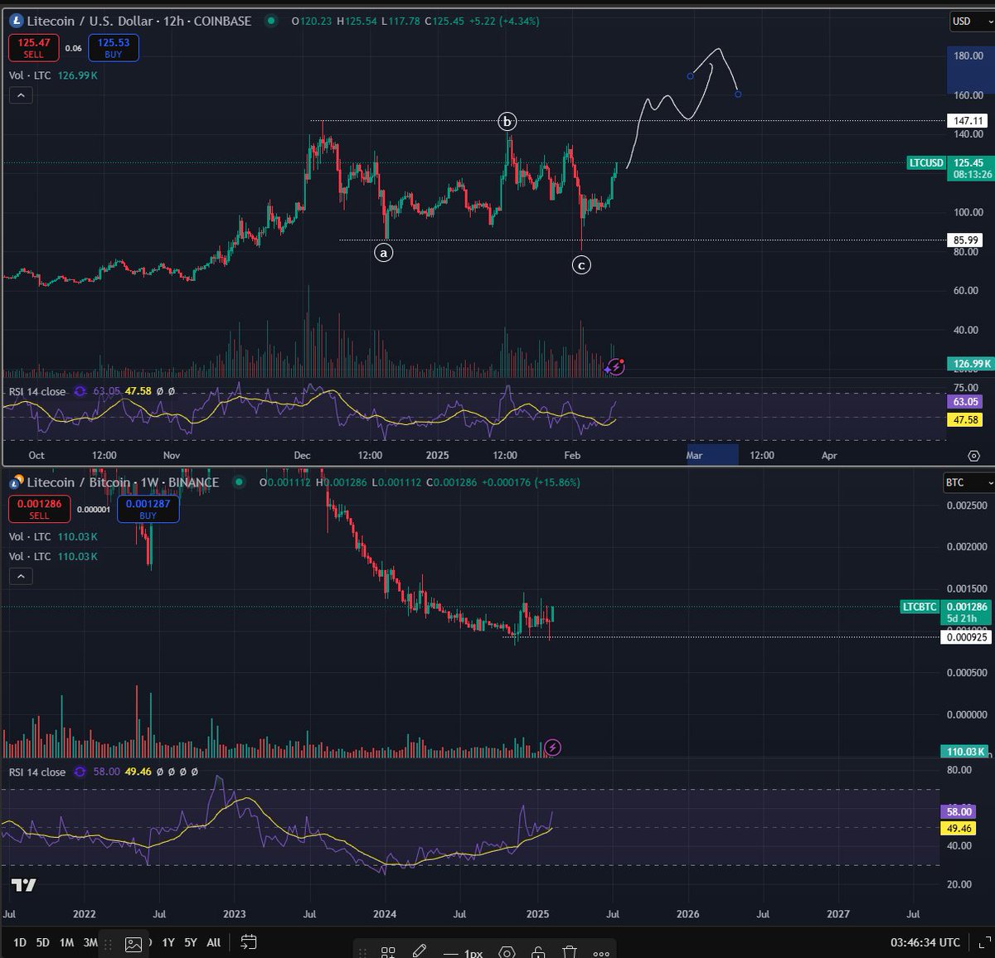The width and height of the screenshot is (995, 958).
Task: Toggle the drawing lock icon
Action: (x=538, y=953)
